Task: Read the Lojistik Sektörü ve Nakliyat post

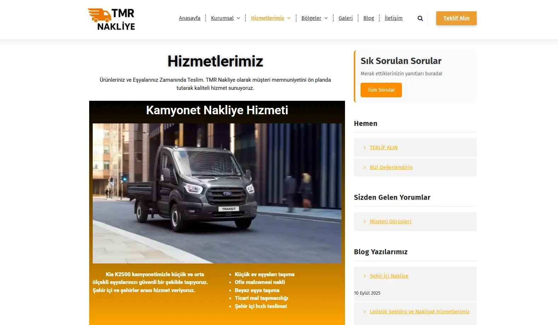Action: click(x=419, y=312)
